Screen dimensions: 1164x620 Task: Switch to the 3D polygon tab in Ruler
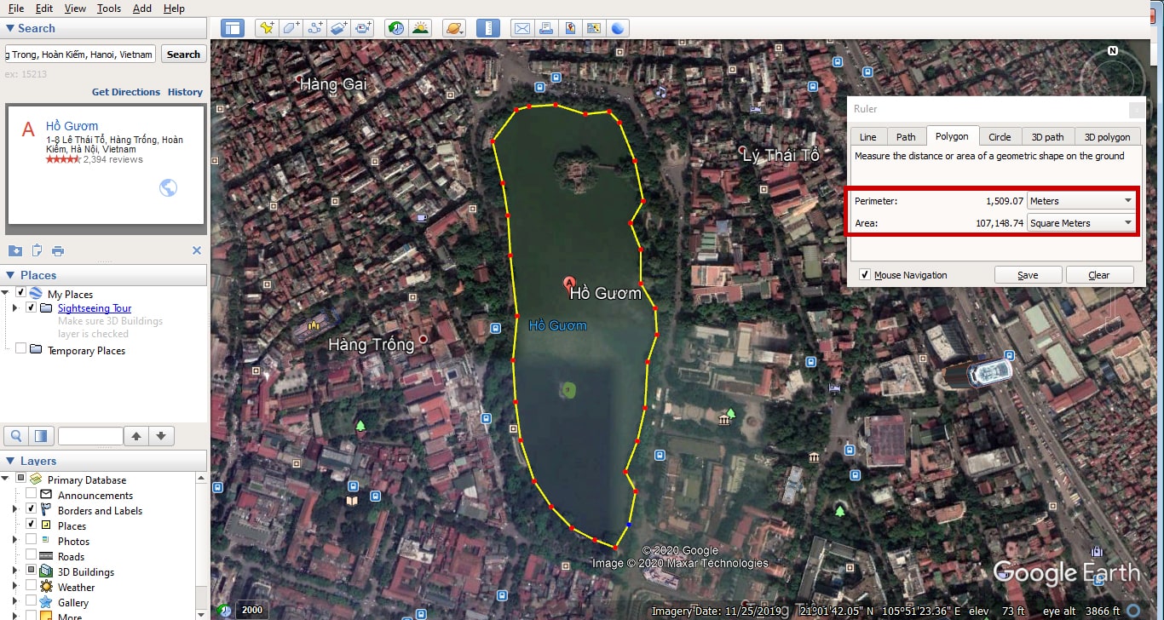click(x=1106, y=137)
